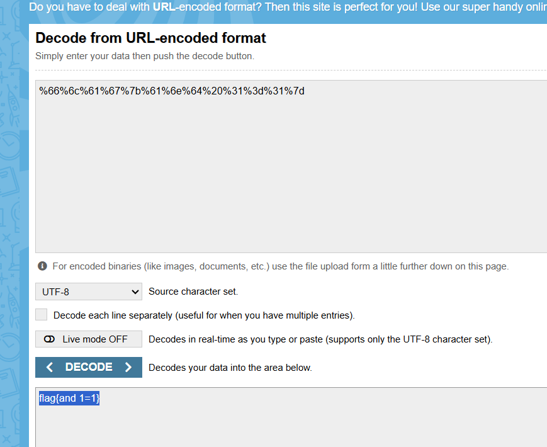Click the toggle switch icon in Live mode
Screen dimensions: 547x447
click(x=50, y=339)
